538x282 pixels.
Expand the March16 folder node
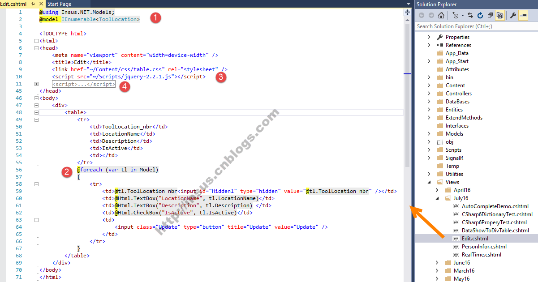[x=437, y=271]
